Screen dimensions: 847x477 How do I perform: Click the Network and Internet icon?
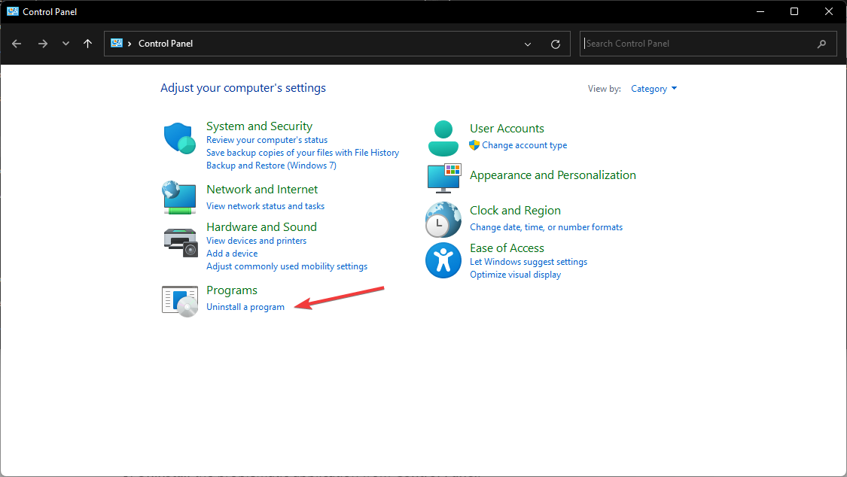click(179, 198)
